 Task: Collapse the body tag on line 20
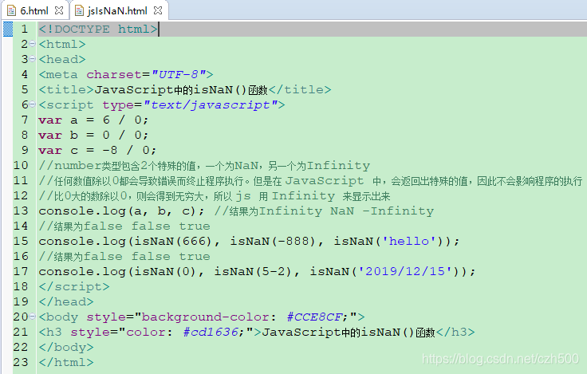pos(32,317)
